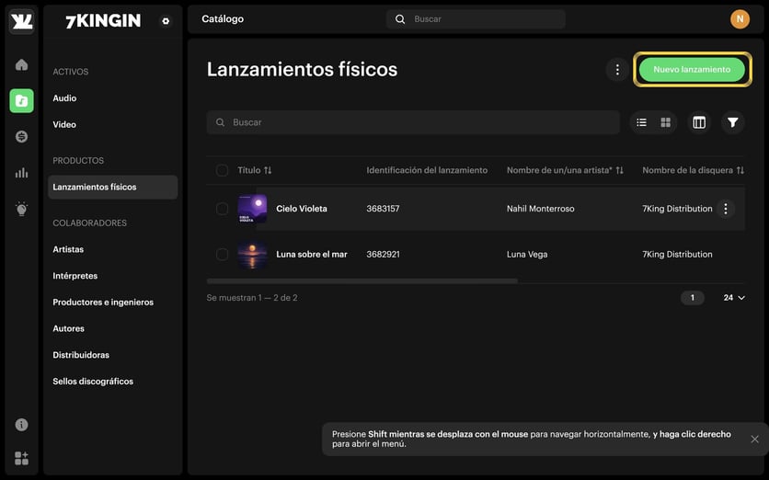
Task: Click the Catálogo heading
Action: [x=223, y=19]
